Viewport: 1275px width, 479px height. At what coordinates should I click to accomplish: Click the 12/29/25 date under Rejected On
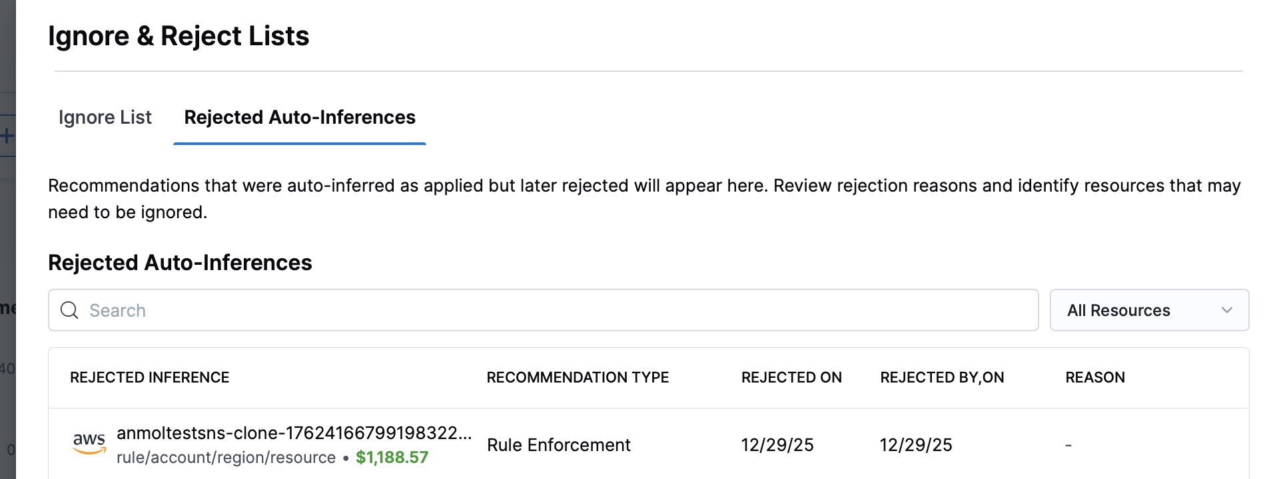777,445
